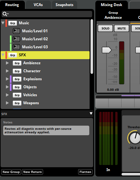
Task: Click the Group Ambience strip header
Action: tap(113, 15)
